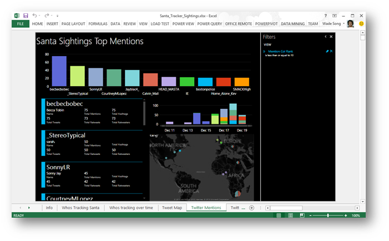The width and height of the screenshot is (389, 241).
Task: Save the workbook using the floppy disk icon
Action: [26, 16]
